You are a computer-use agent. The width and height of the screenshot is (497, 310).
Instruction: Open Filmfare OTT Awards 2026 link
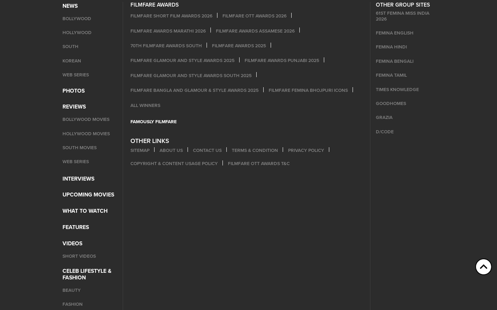(x=254, y=16)
